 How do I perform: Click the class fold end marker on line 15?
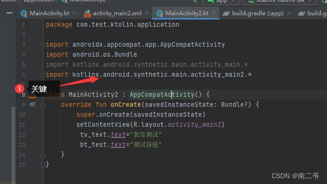43,165
